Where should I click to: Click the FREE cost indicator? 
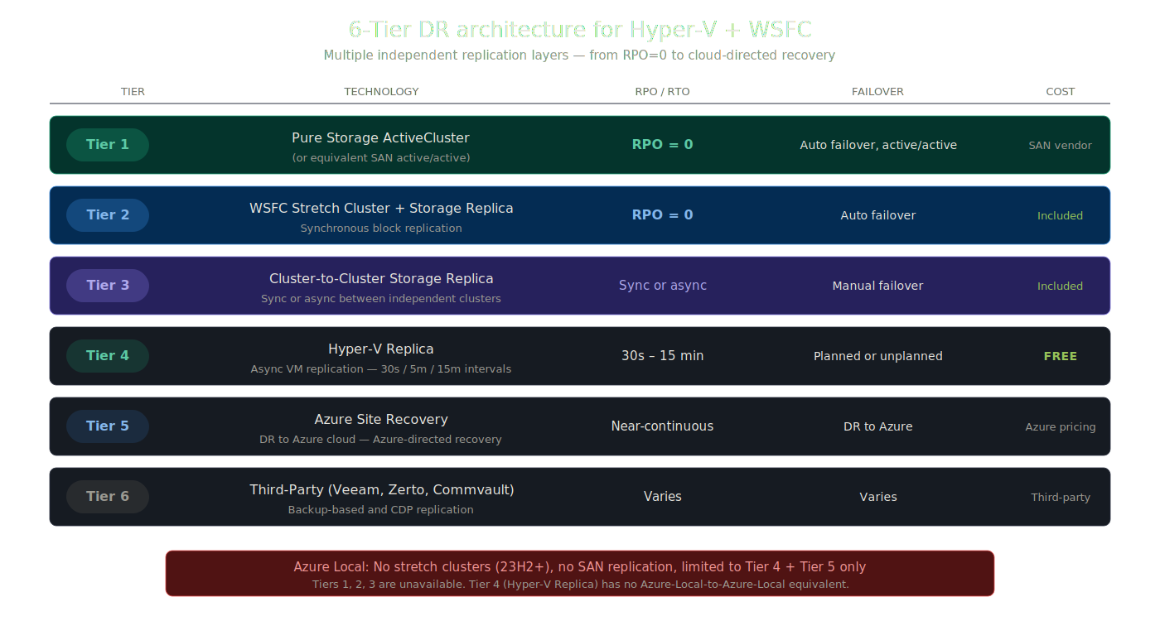[1061, 355]
